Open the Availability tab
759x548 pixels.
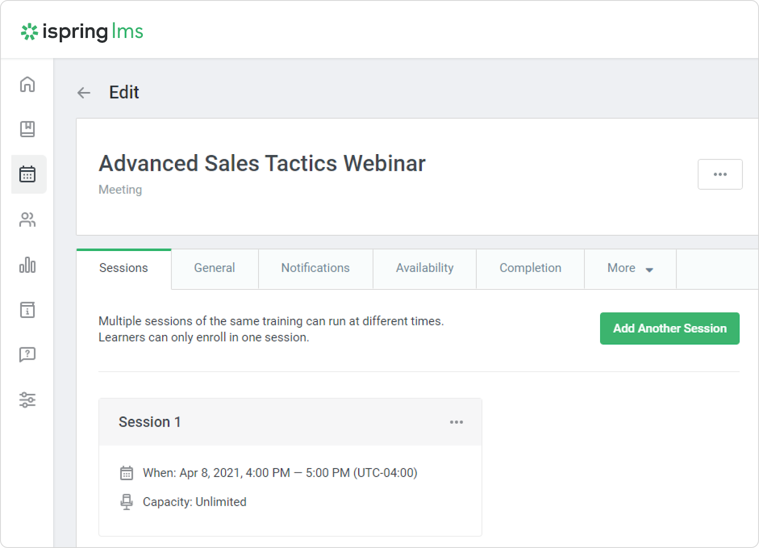click(425, 269)
